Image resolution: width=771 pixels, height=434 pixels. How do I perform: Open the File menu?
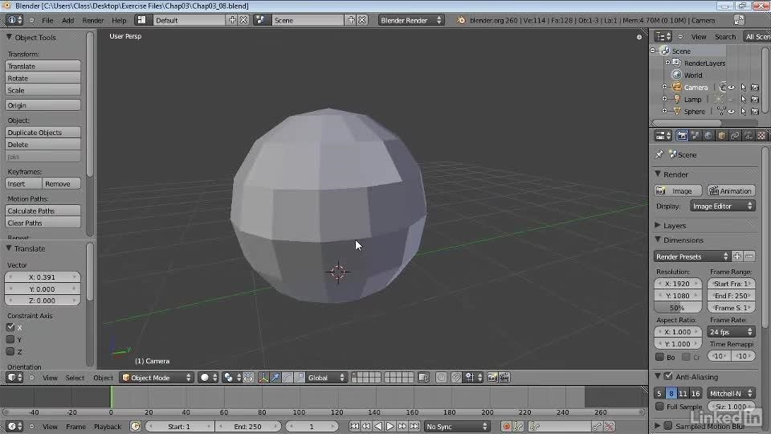(47, 20)
